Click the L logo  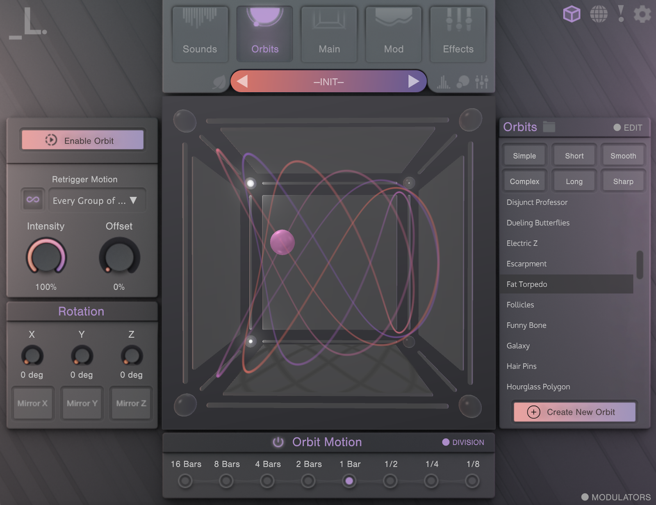pyautogui.click(x=28, y=24)
